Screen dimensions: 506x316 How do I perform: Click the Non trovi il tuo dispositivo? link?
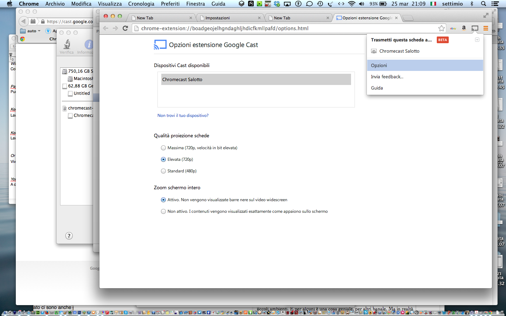pyautogui.click(x=183, y=116)
